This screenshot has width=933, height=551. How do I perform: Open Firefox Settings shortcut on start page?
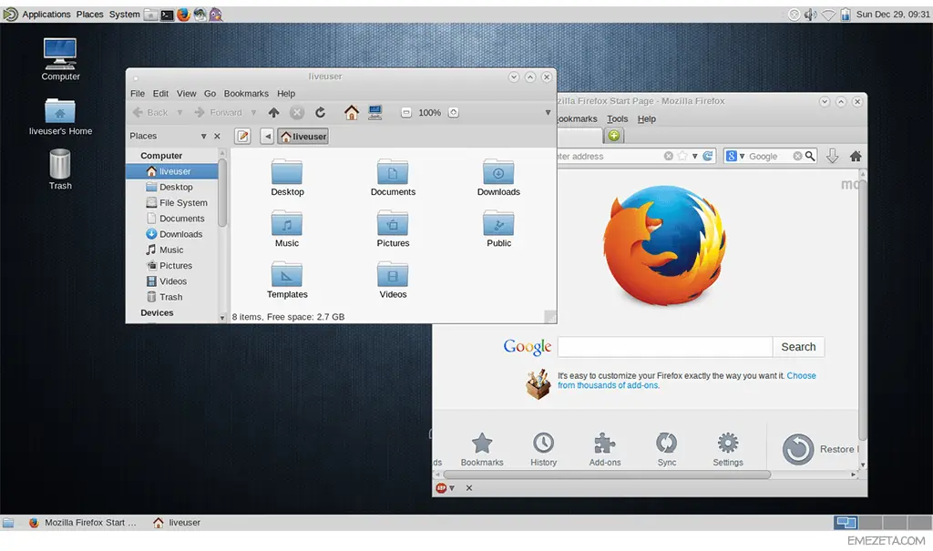coord(728,449)
